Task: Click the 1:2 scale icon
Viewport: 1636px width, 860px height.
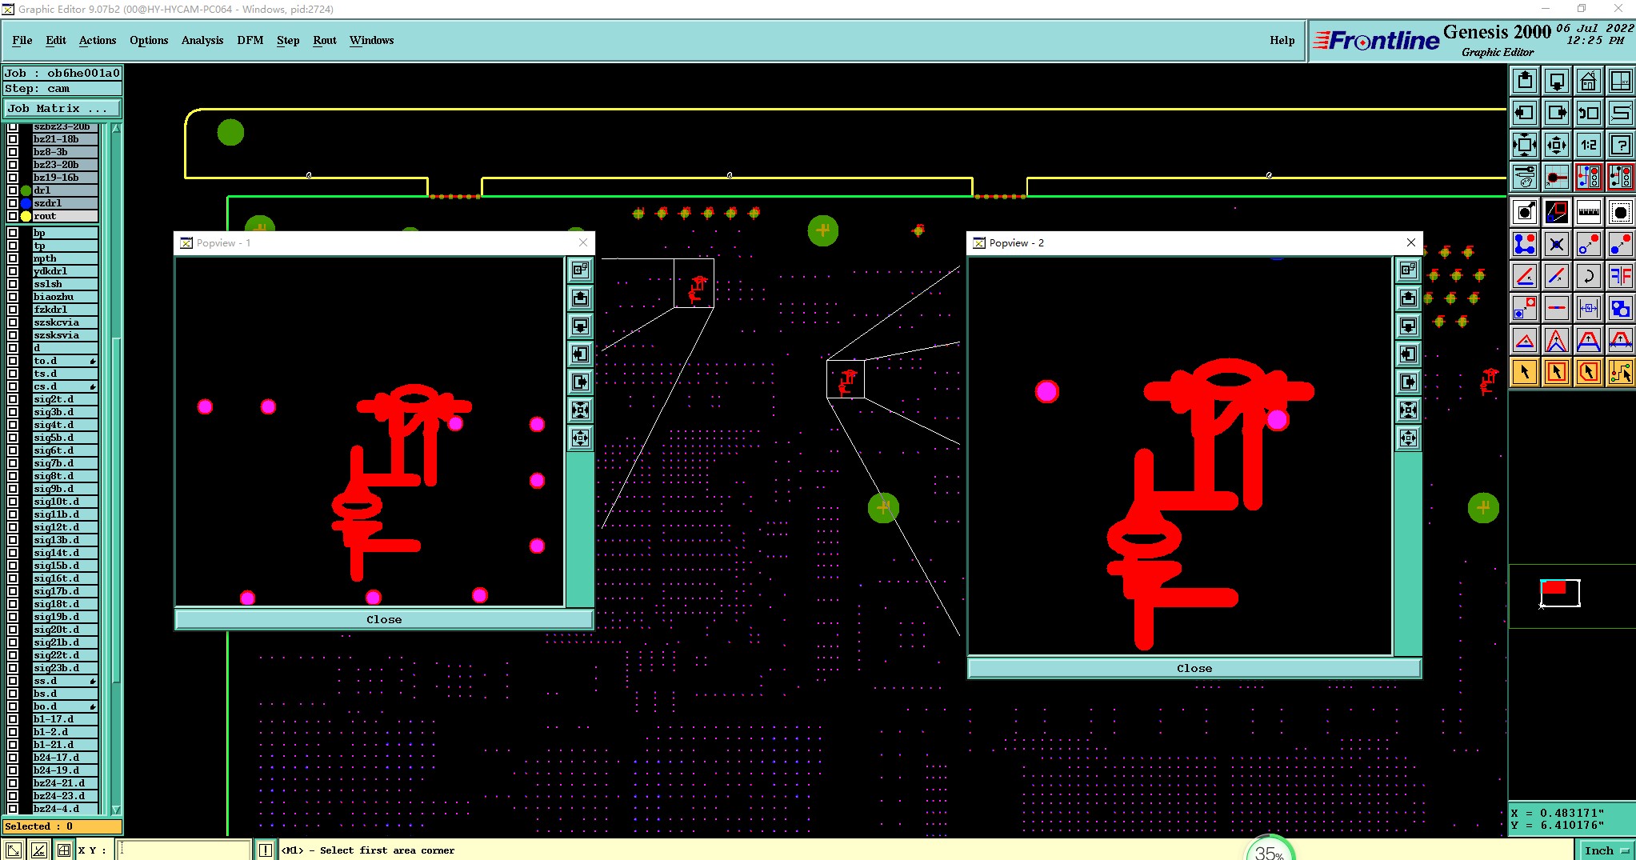Action: coord(1589,145)
